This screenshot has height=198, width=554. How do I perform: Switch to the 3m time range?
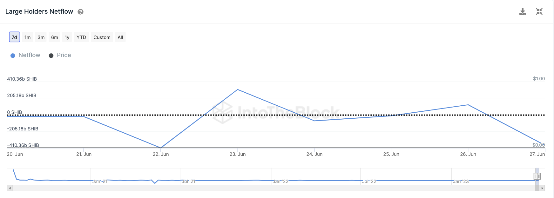(x=41, y=37)
